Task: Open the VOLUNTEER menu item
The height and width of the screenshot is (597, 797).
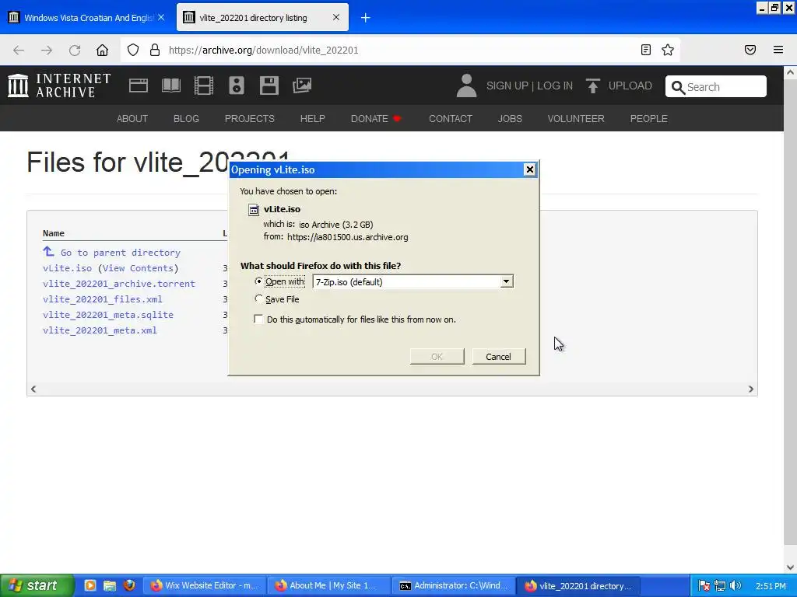Action: click(x=576, y=118)
